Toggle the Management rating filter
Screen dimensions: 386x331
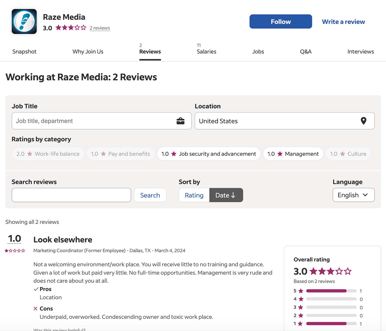tap(293, 154)
